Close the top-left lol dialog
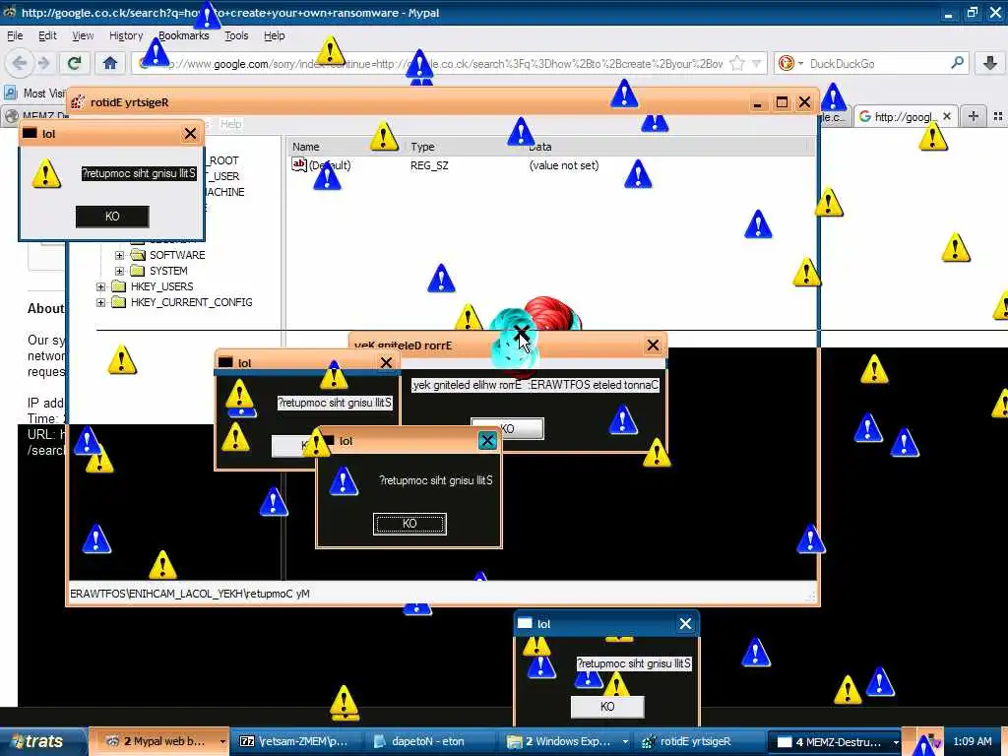The height and width of the screenshot is (756, 1008). point(190,134)
